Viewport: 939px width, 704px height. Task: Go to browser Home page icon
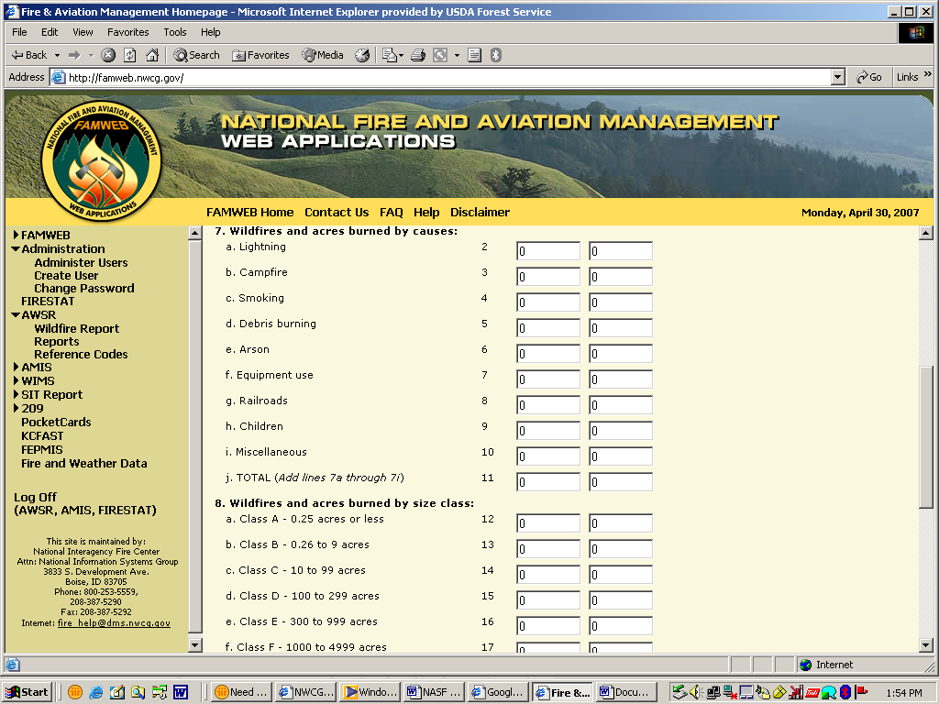point(152,55)
